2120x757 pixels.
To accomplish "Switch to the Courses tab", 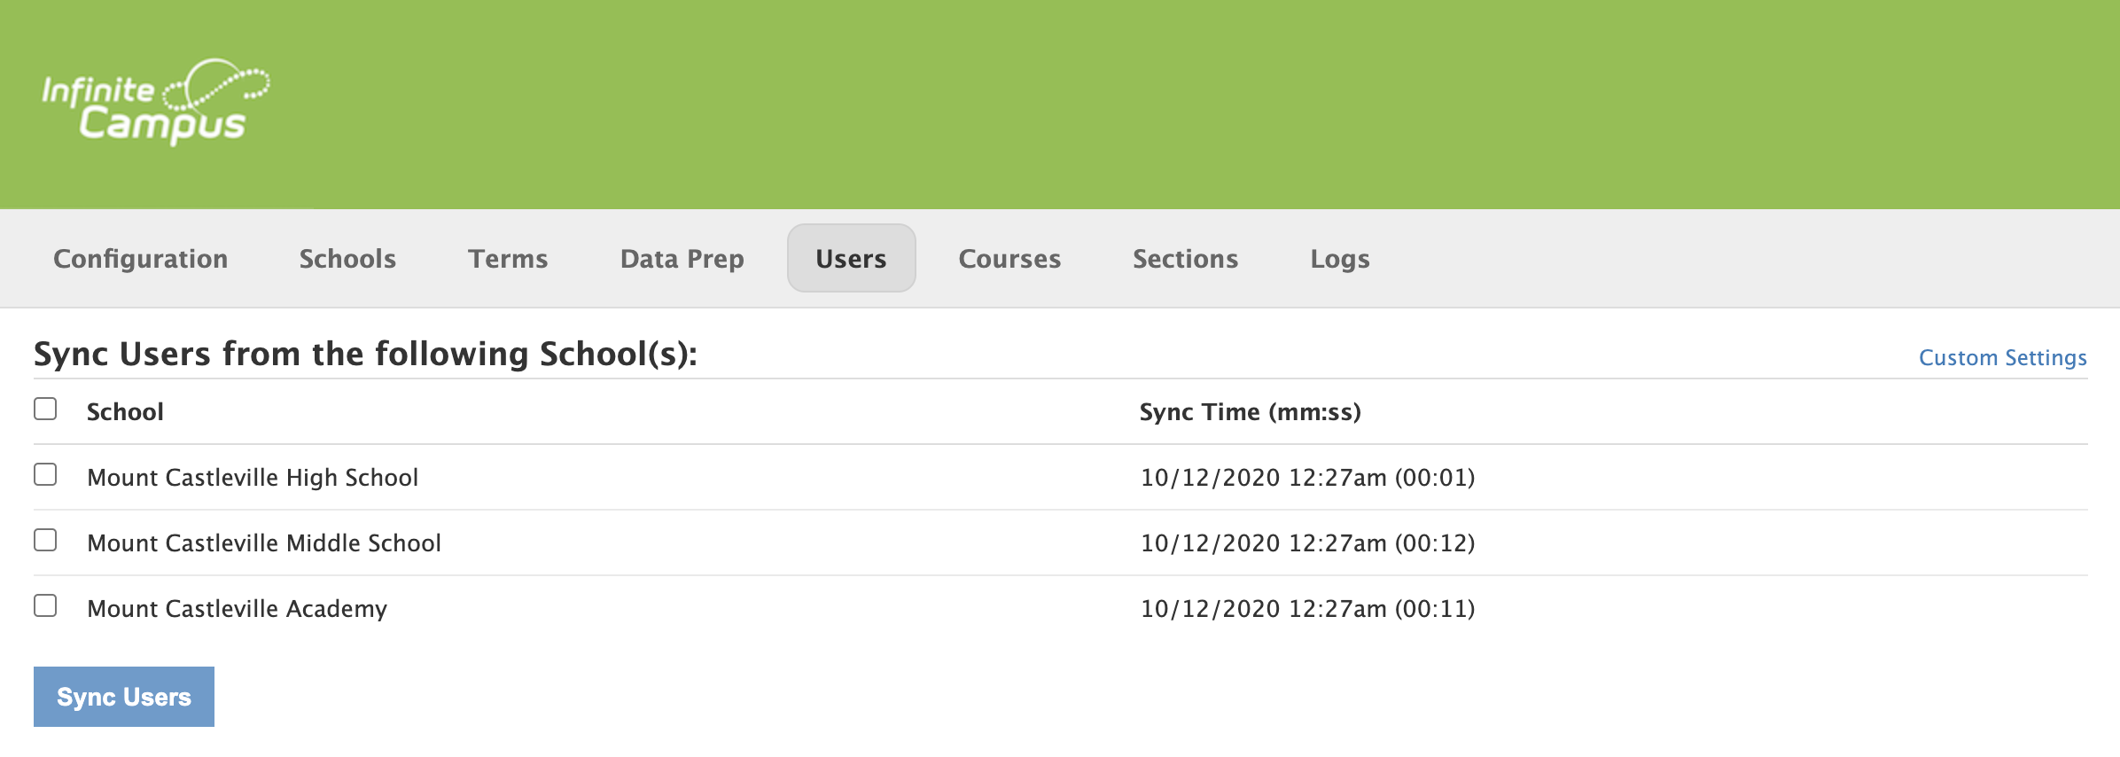I will pos(1009,259).
